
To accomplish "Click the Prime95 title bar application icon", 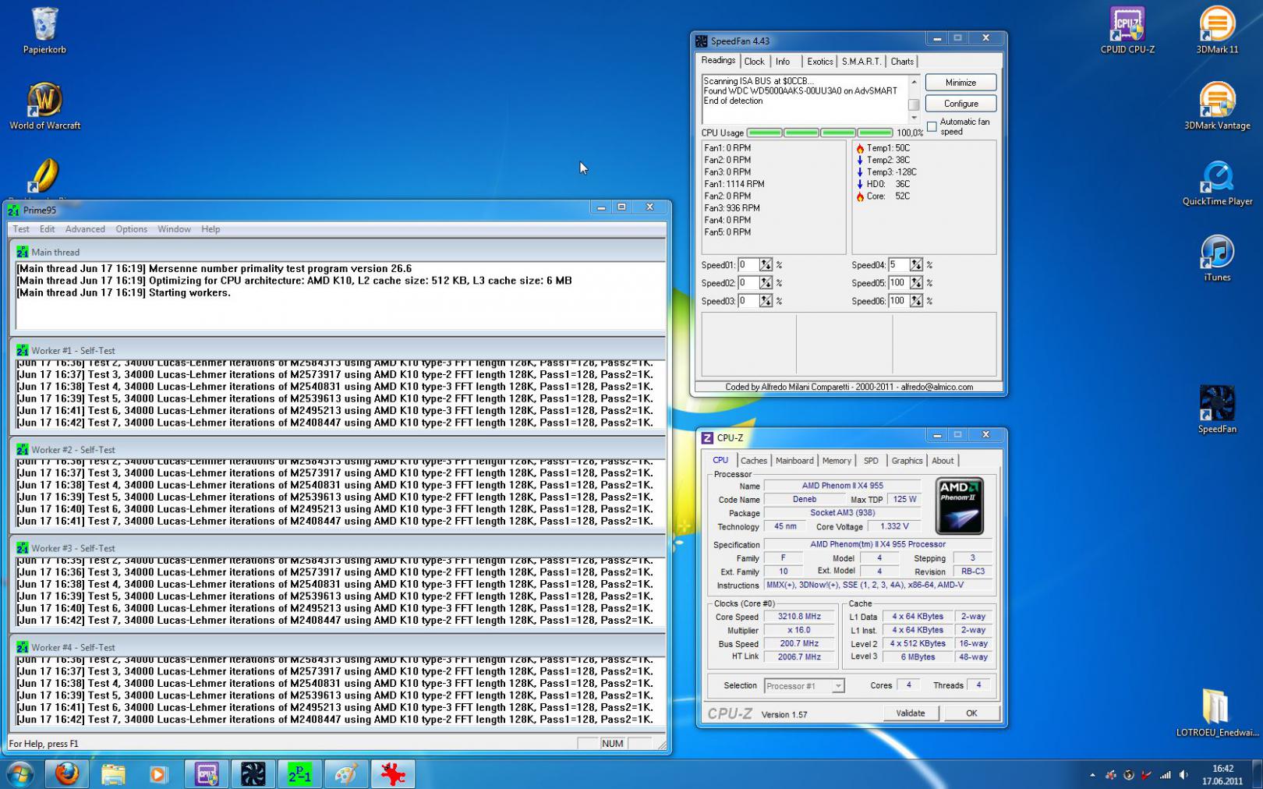I will [13, 210].
